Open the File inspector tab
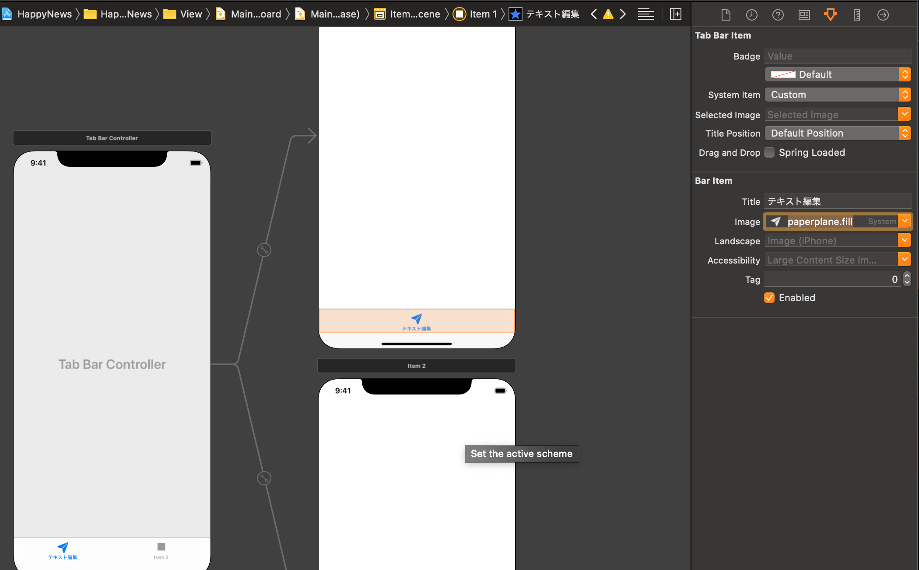 click(726, 15)
